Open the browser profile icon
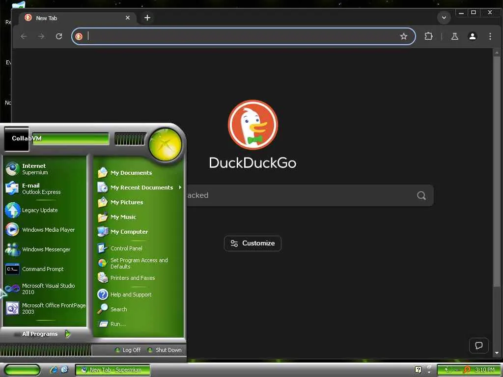Image resolution: width=503 pixels, height=377 pixels. click(472, 36)
